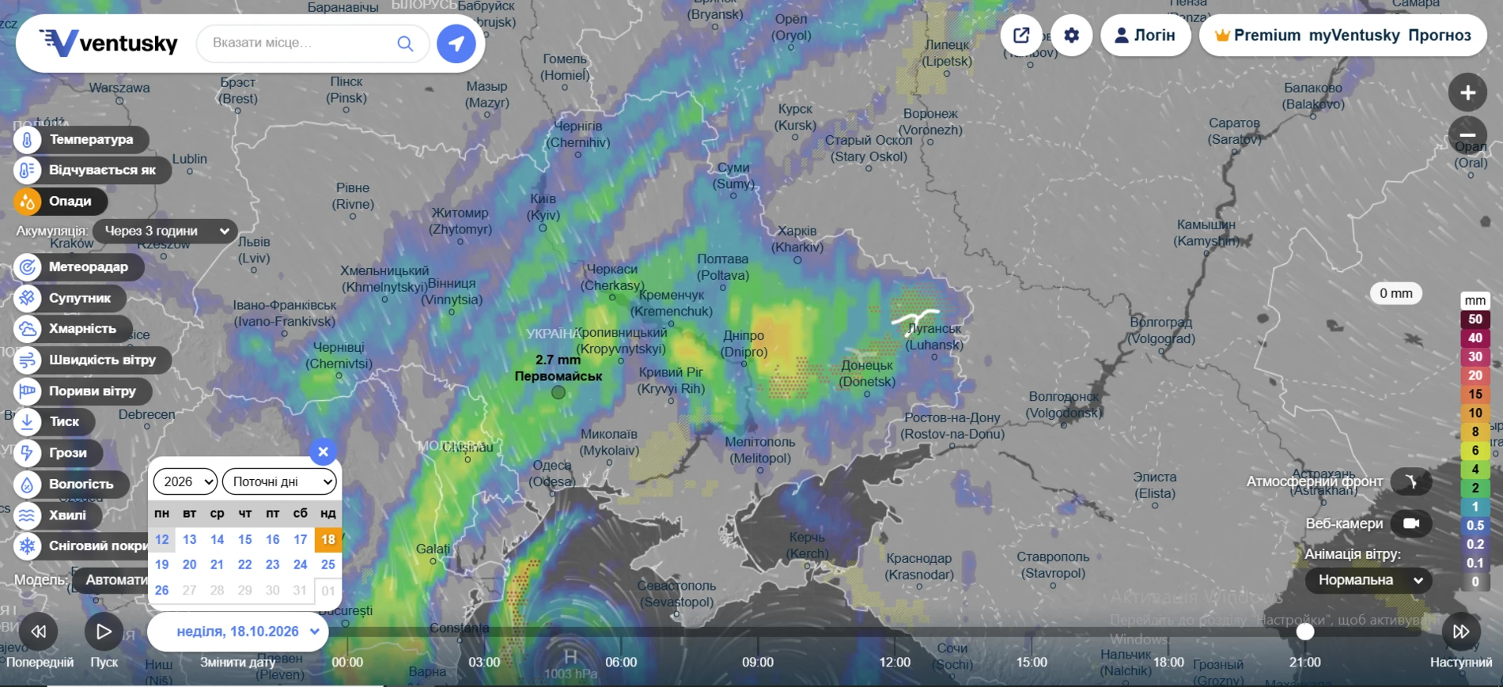Open the Прогноз menu item
Screen dimensions: 1503x687
[x=1440, y=36]
